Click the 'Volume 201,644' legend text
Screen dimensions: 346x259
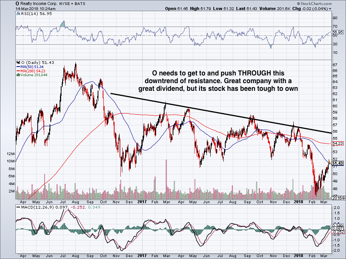tap(34, 75)
